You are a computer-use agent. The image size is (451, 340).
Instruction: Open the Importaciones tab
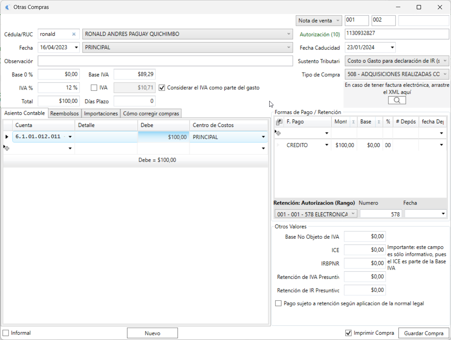pyautogui.click(x=101, y=113)
